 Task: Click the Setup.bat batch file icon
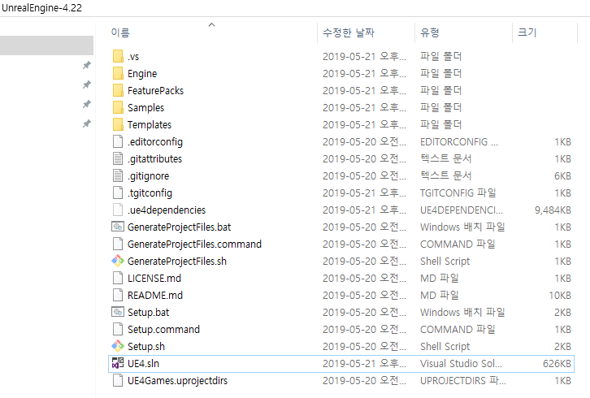click(118, 312)
